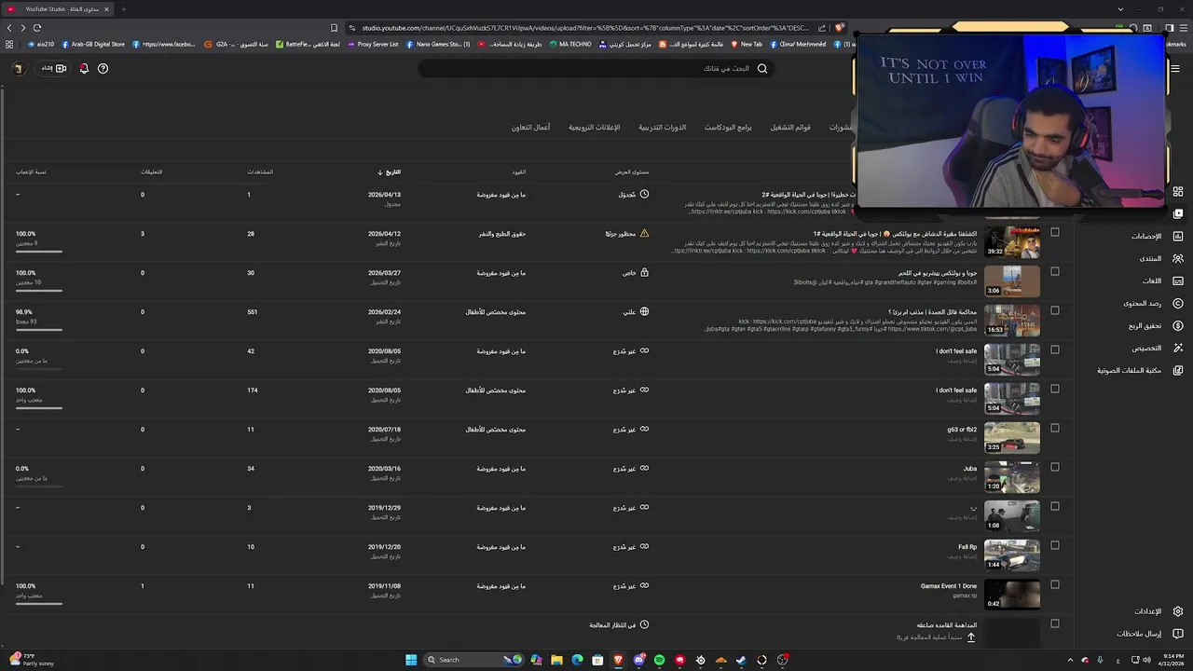1193x671 pixels.
Task: Select checkbox for the 1:08 video row
Action: (1054, 506)
